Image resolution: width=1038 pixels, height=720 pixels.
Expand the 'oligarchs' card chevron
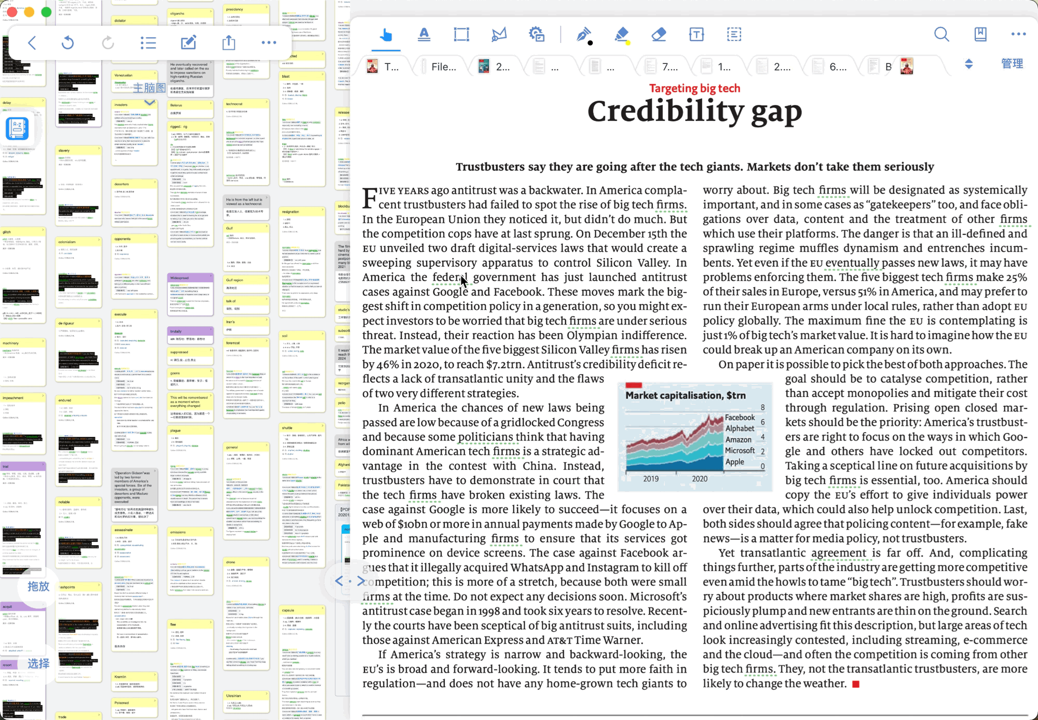click(x=210, y=12)
